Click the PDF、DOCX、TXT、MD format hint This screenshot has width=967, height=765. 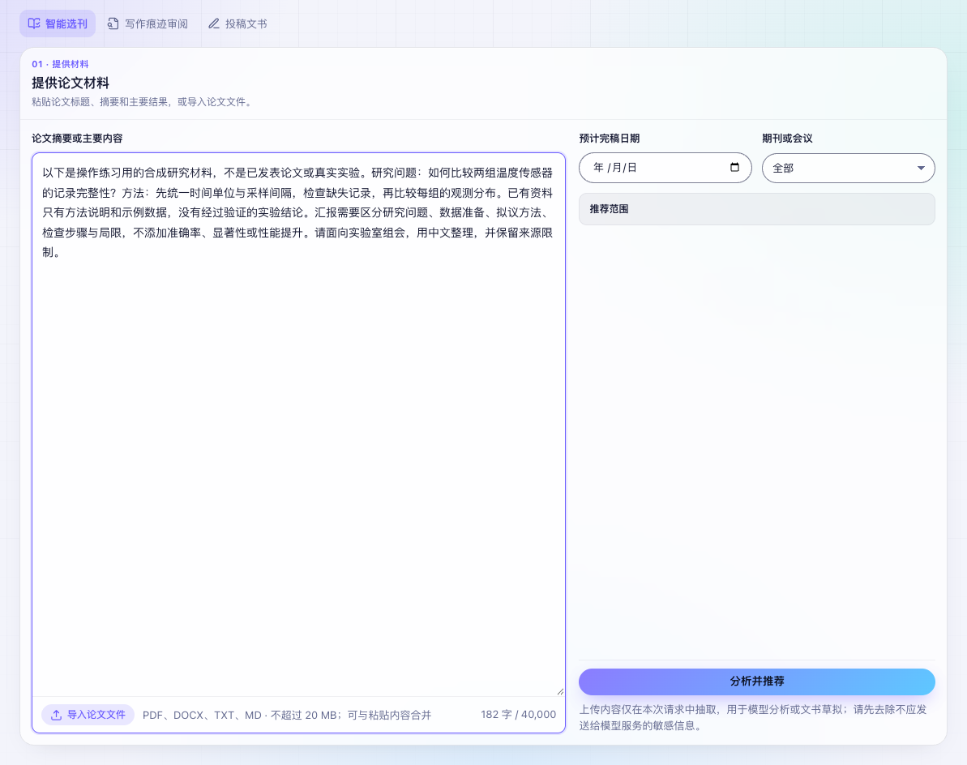coord(287,715)
